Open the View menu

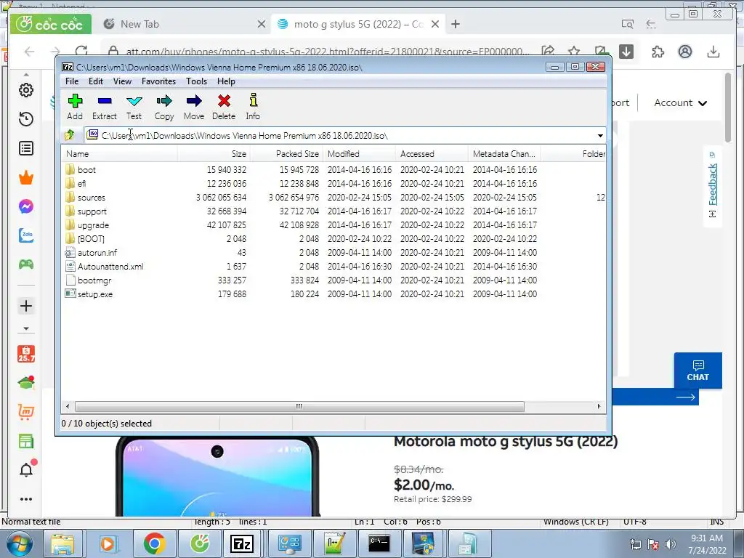pyautogui.click(x=122, y=81)
